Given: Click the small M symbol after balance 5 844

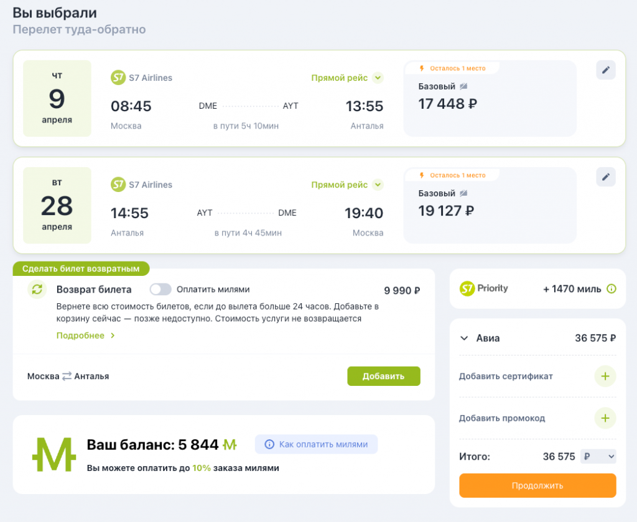Looking at the screenshot, I should point(230,445).
